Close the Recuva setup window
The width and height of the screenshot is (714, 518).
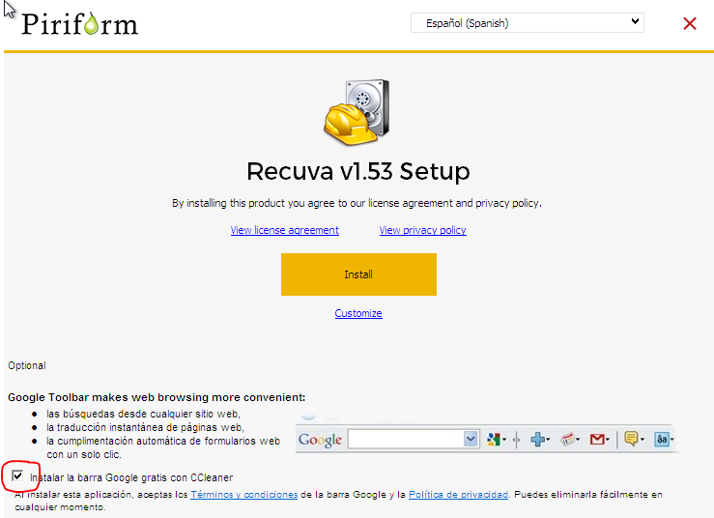point(690,23)
